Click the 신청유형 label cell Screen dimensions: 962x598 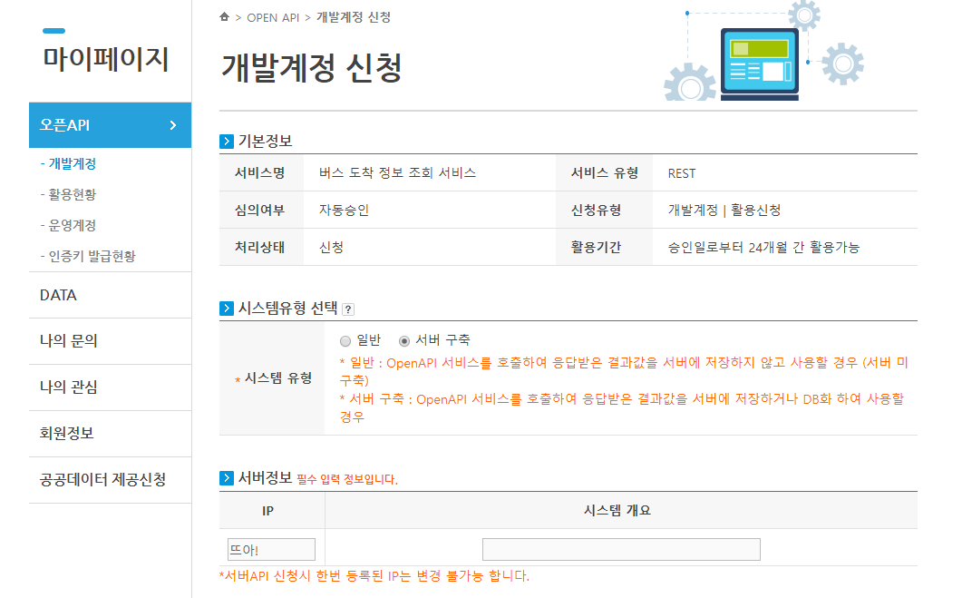click(605, 210)
